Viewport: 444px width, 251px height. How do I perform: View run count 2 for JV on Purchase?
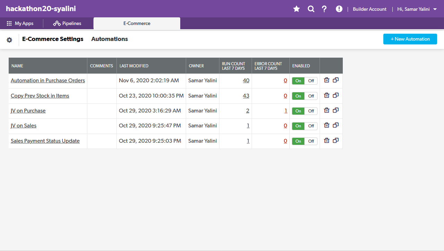point(248,111)
